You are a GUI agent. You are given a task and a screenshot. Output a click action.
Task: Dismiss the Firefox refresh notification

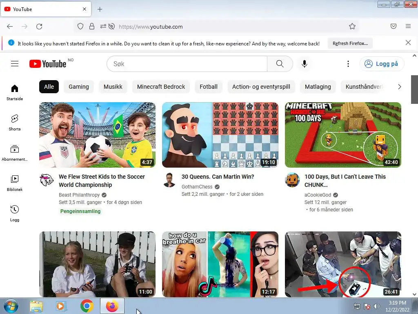tap(408, 43)
